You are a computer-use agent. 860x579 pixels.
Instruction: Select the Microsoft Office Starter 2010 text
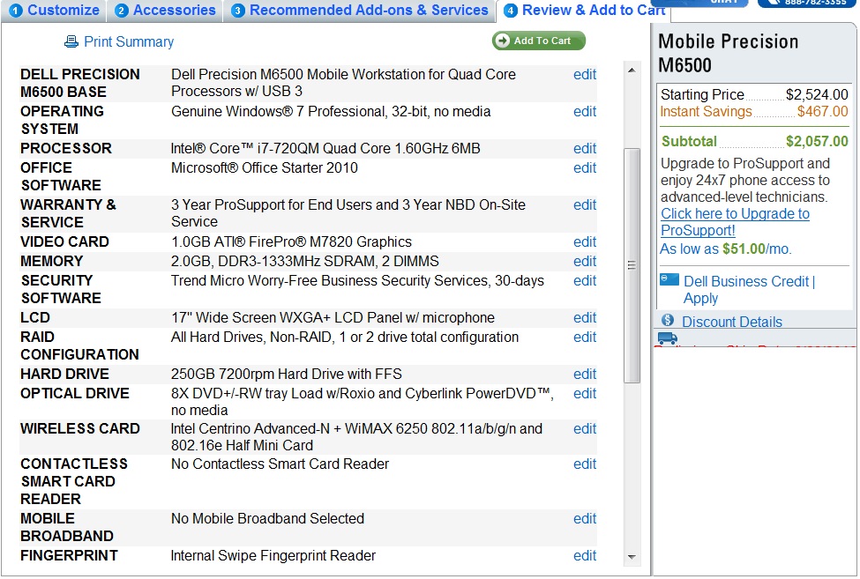(x=264, y=168)
